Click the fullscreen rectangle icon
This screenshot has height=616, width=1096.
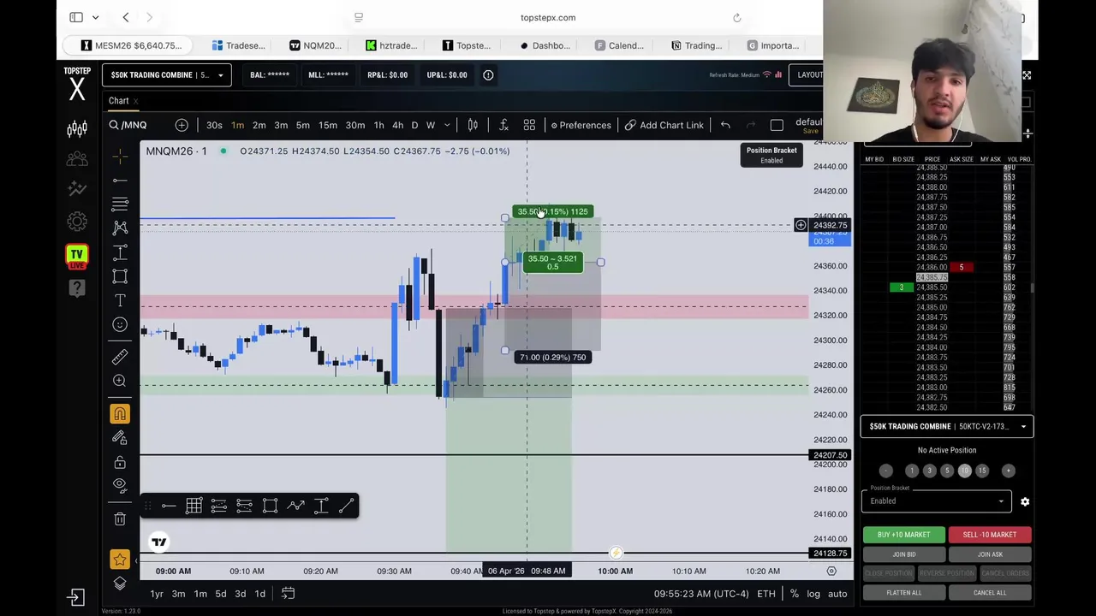pos(777,125)
